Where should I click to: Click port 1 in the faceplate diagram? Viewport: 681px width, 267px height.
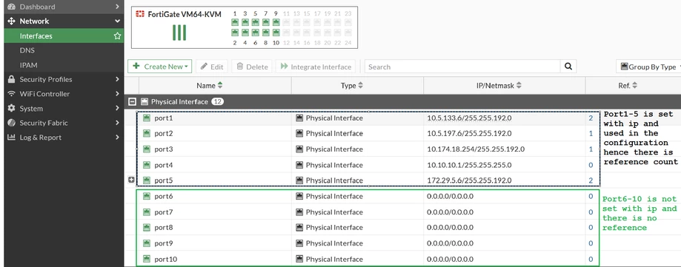[x=235, y=22]
